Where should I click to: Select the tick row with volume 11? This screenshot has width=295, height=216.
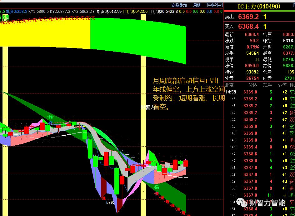[259, 195]
